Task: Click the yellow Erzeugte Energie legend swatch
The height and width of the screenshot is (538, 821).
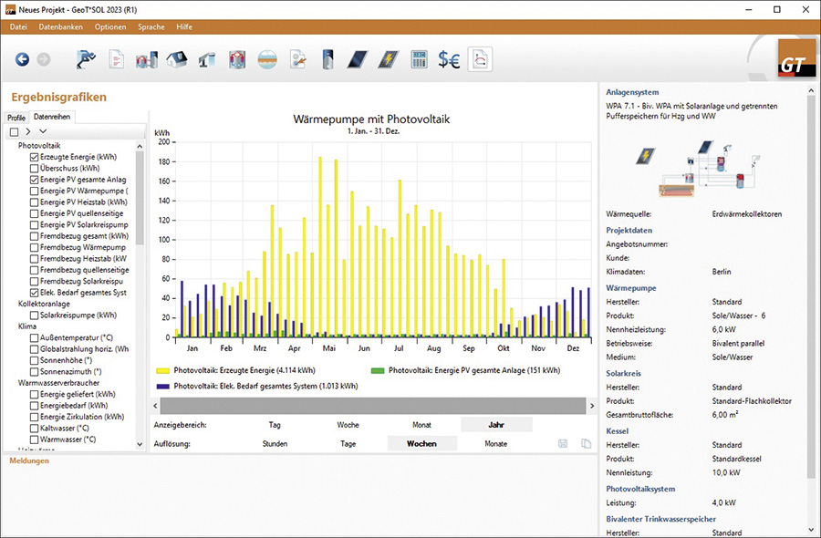Action: [x=163, y=371]
